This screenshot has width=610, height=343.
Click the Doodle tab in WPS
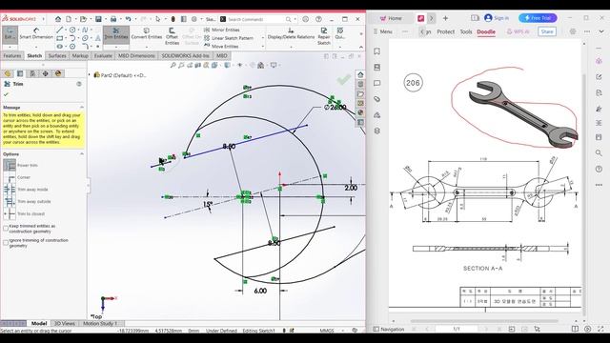pos(486,31)
